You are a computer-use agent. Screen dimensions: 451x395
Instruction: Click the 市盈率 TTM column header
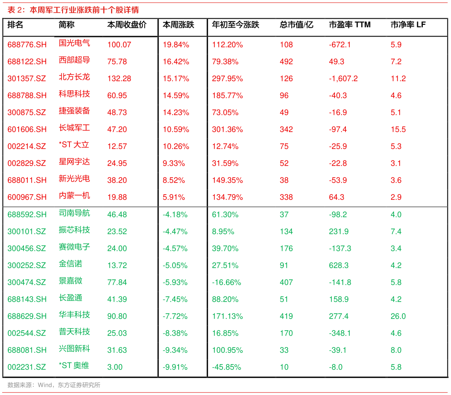coord(350,25)
